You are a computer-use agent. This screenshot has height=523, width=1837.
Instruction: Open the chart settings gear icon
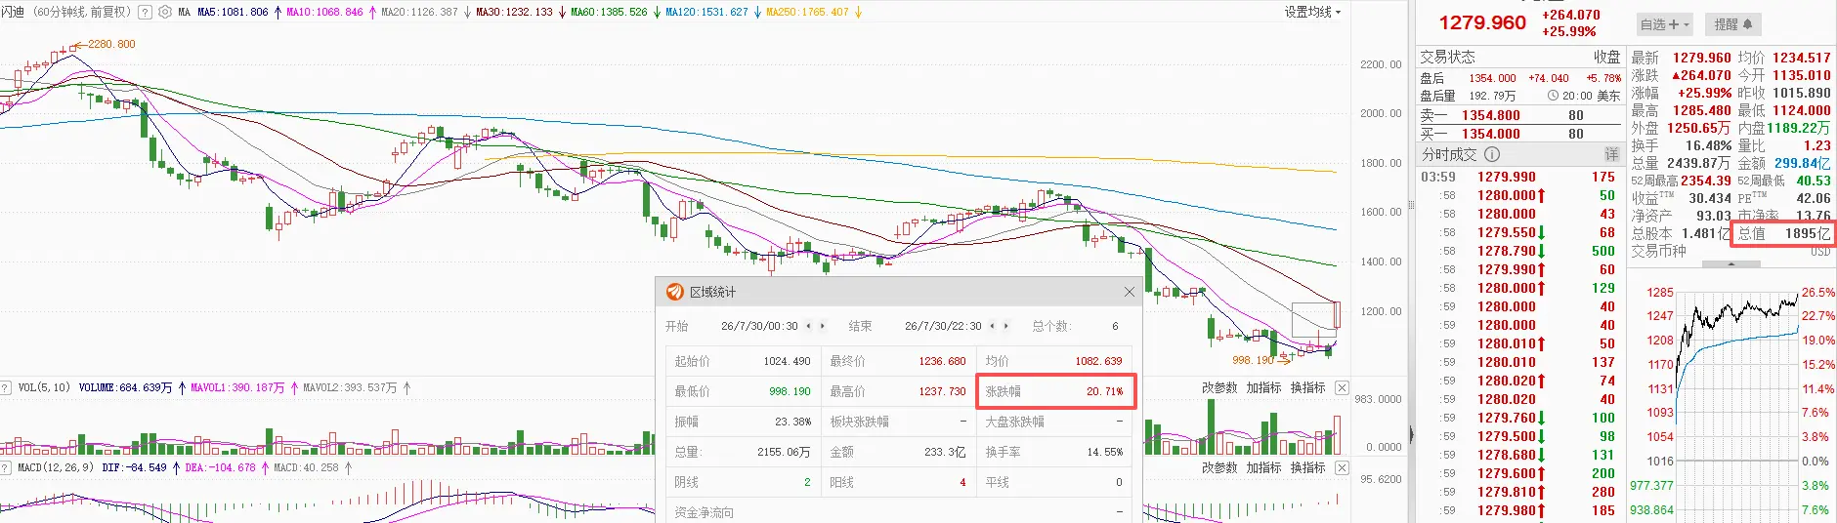coord(164,13)
